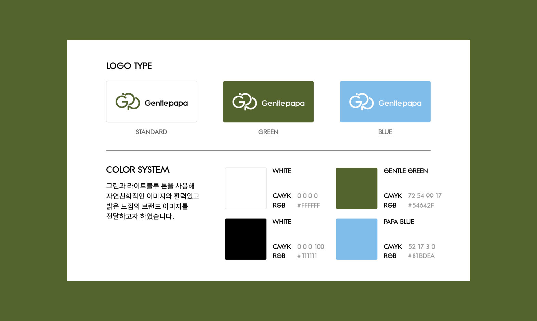
Task: Click the WHITE label beside the black swatch
Action: (282, 222)
